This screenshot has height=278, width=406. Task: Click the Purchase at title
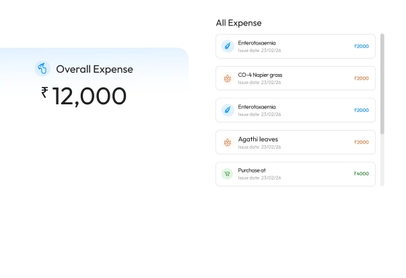[x=252, y=170]
